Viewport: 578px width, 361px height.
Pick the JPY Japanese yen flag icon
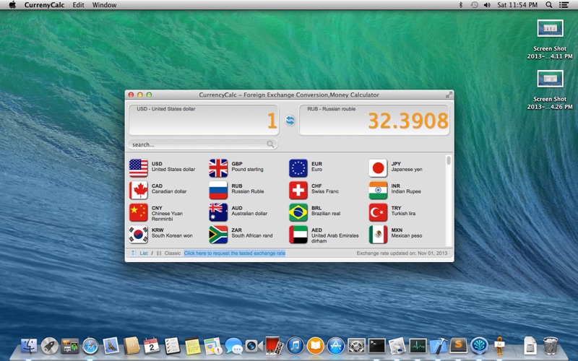point(378,168)
